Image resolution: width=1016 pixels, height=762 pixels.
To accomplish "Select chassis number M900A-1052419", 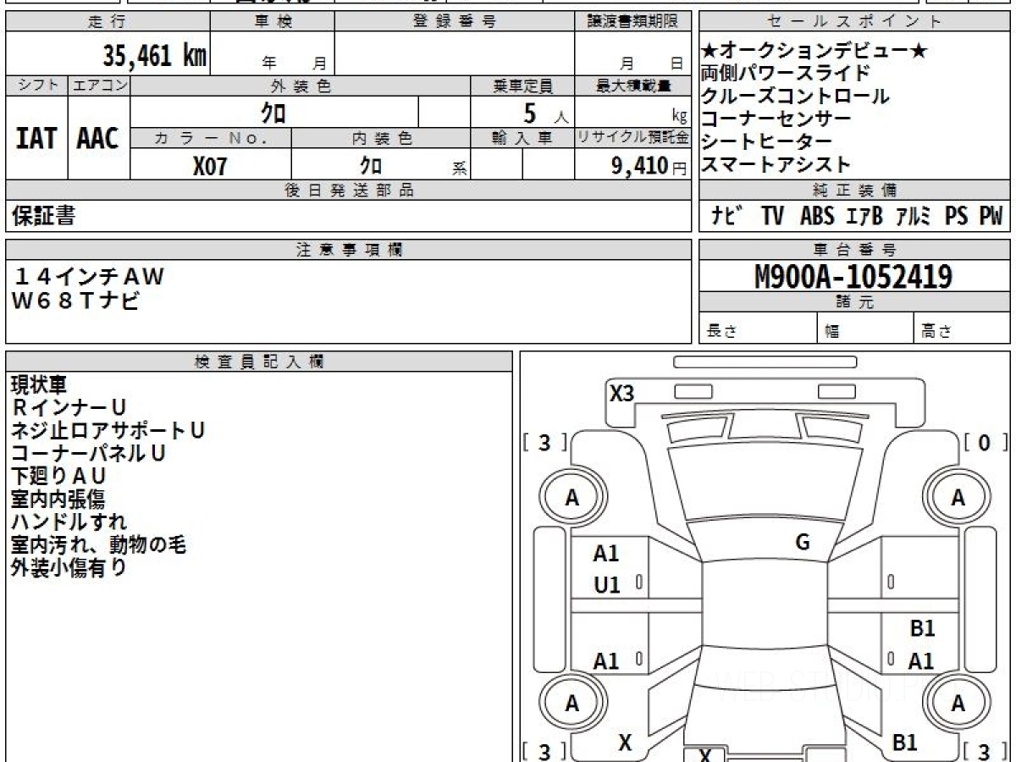I will [x=853, y=276].
